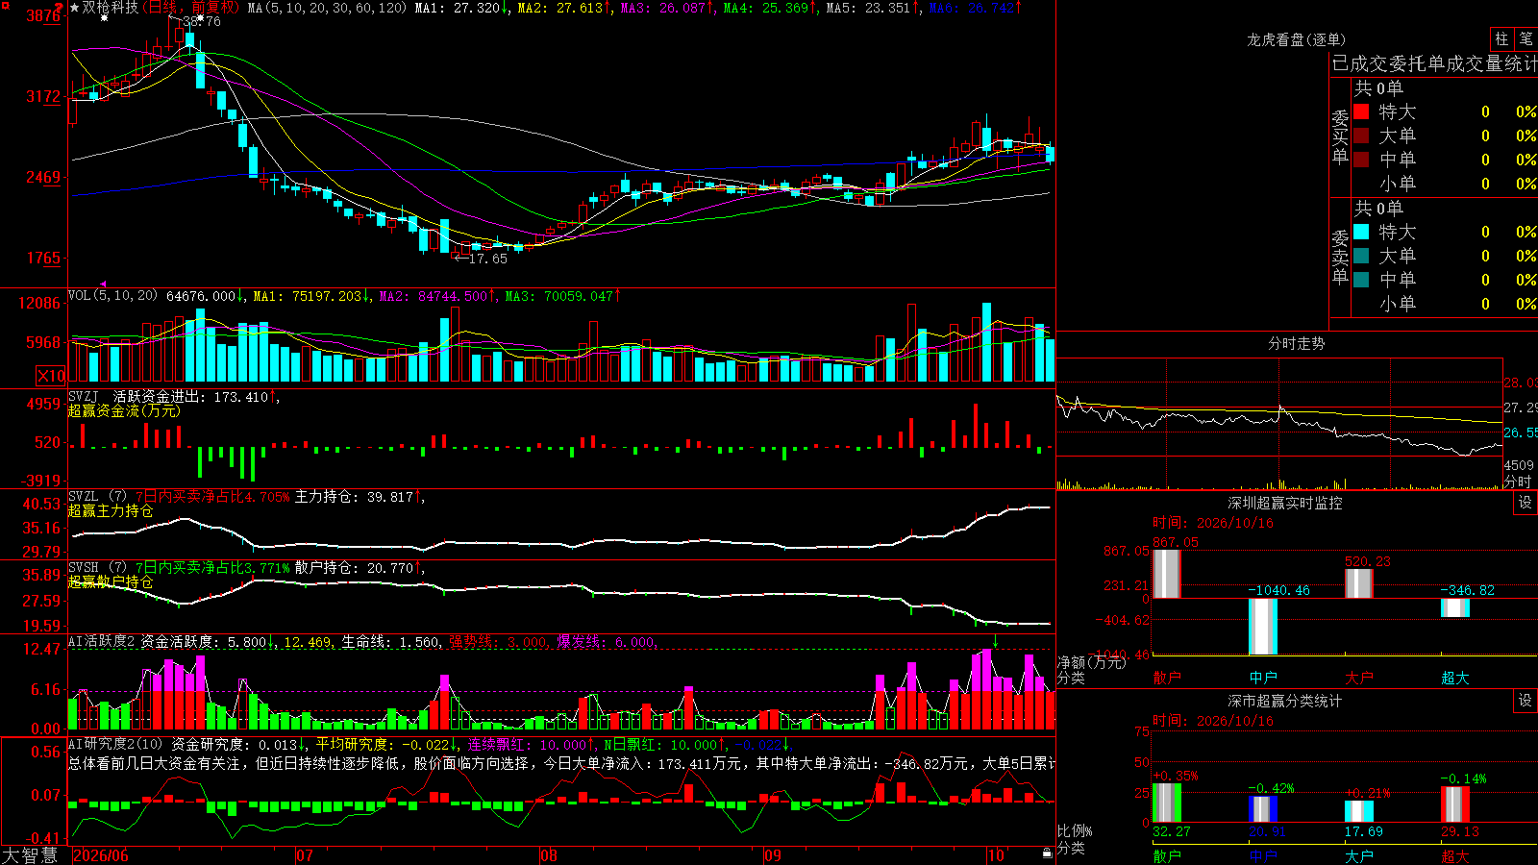1538x865 pixels.
Task: Jump to month 08 on the date axis
Action: click(x=549, y=855)
